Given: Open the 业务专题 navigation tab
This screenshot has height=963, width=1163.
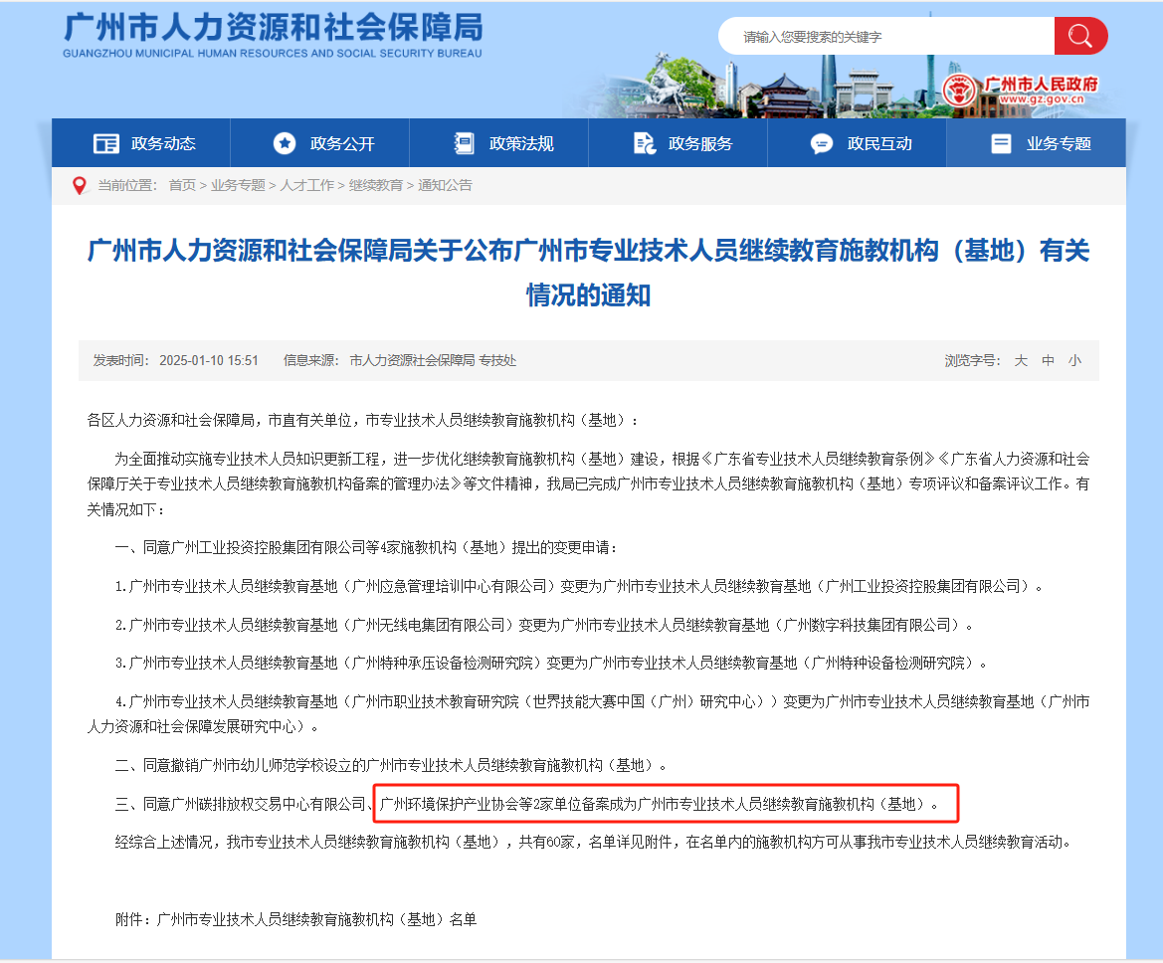Looking at the screenshot, I should click(1037, 143).
